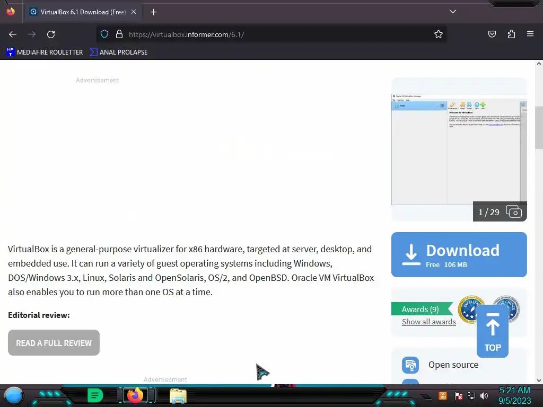Click the Editorial review heading
Image resolution: width=543 pixels, height=407 pixels.
tap(39, 315)
